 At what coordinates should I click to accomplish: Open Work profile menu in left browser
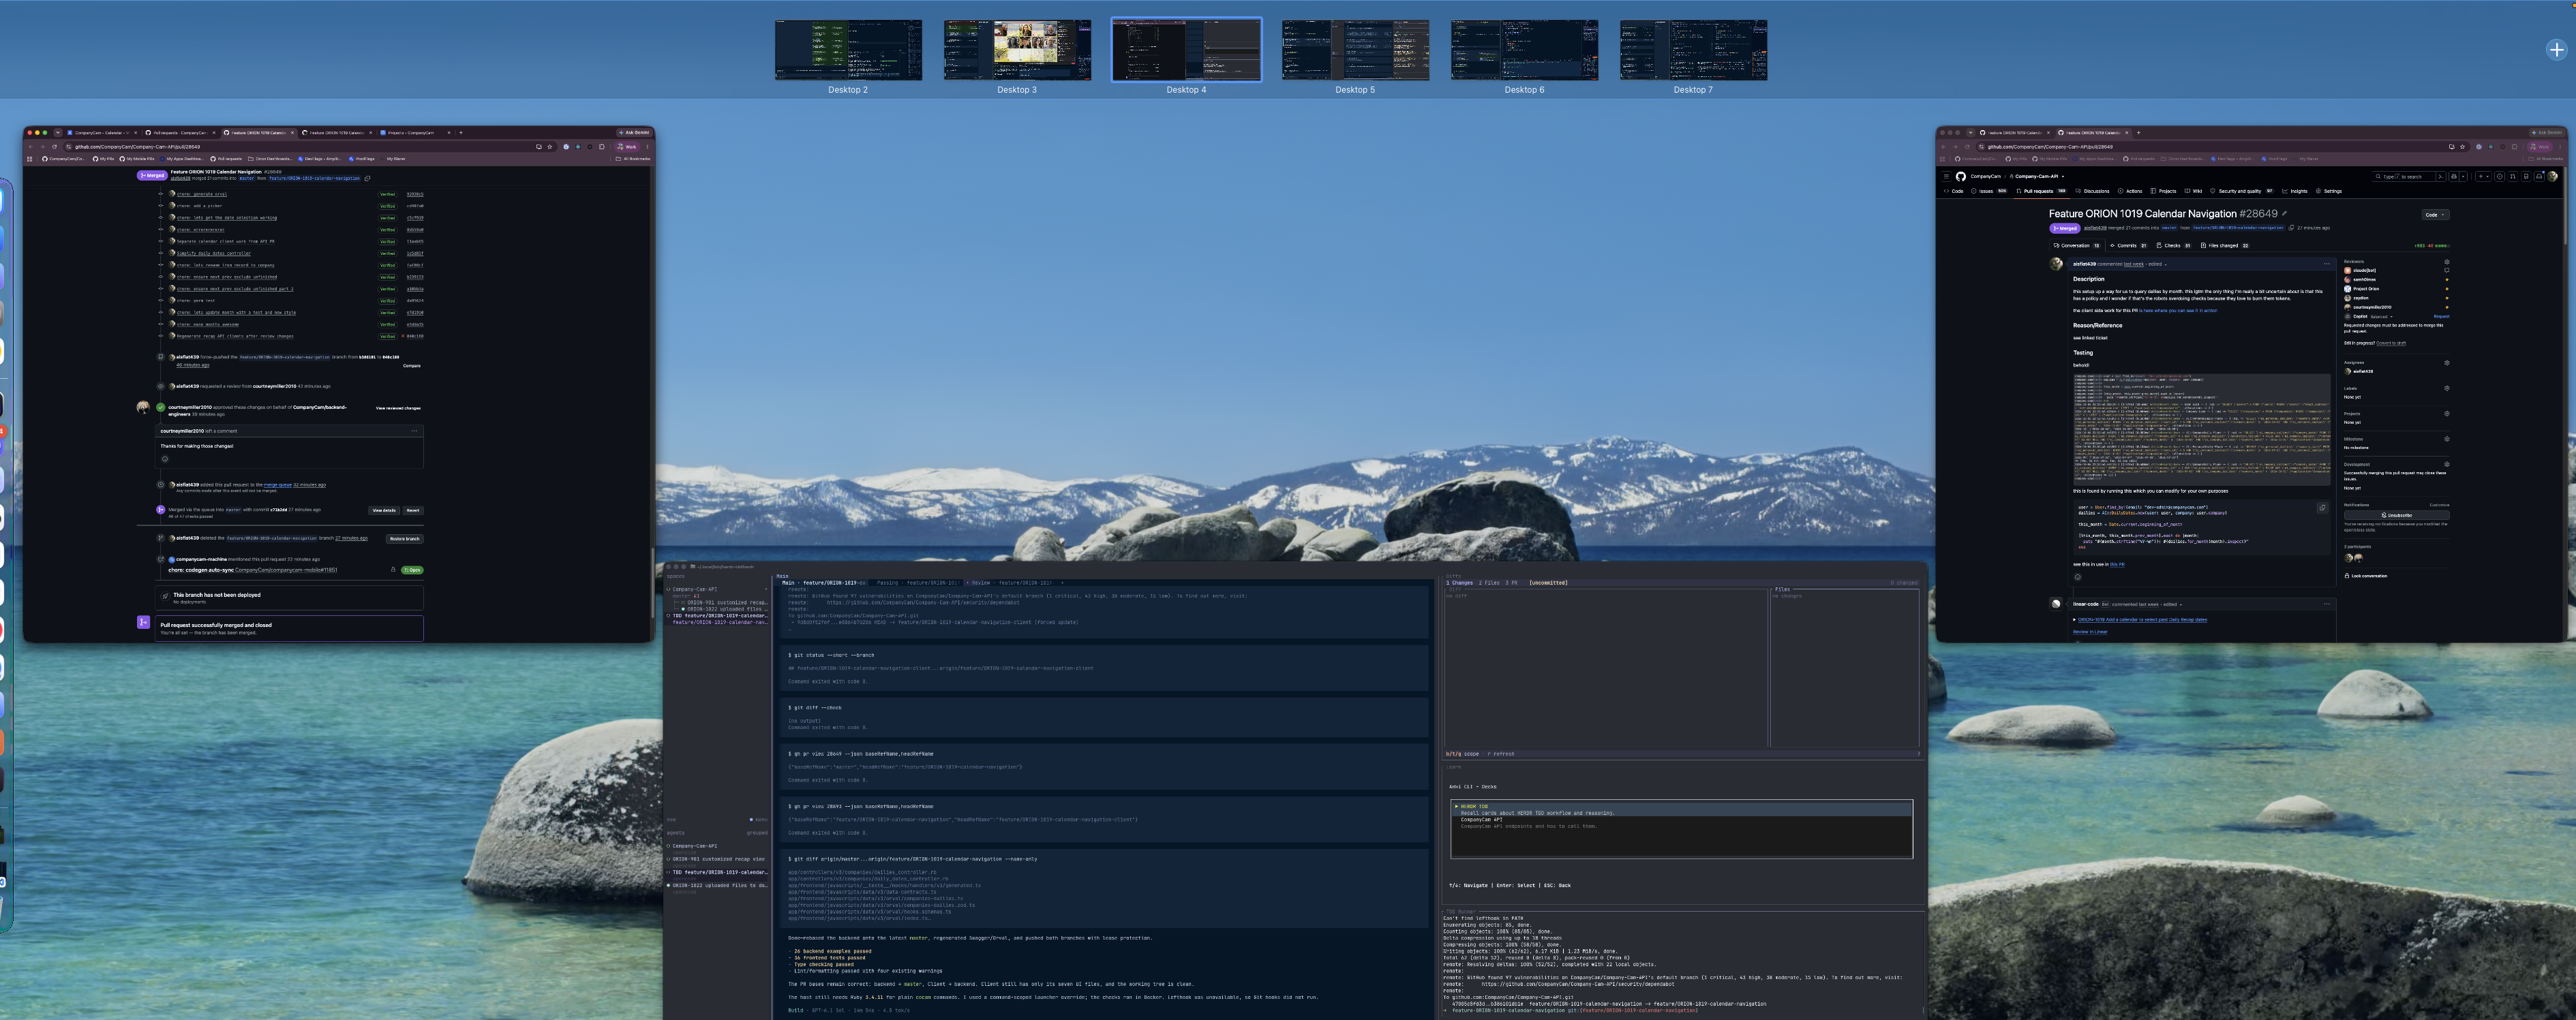(627, 147)
